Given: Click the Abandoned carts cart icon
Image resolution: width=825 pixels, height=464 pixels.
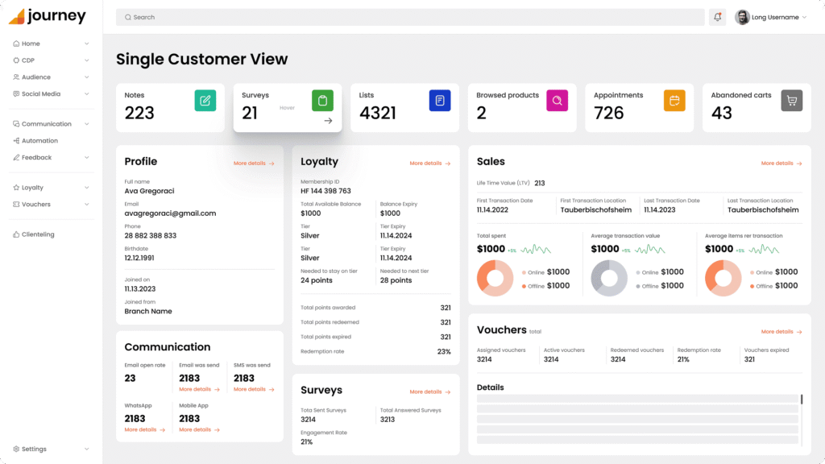Looking at the screenshot, I should click(791, 101).
